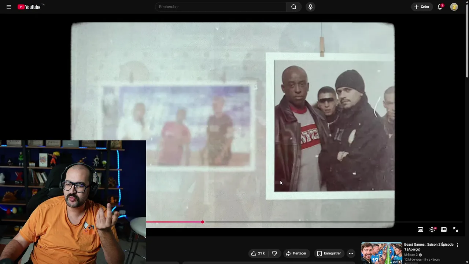Open Beast Games video thumbnail

click(381, 253)
